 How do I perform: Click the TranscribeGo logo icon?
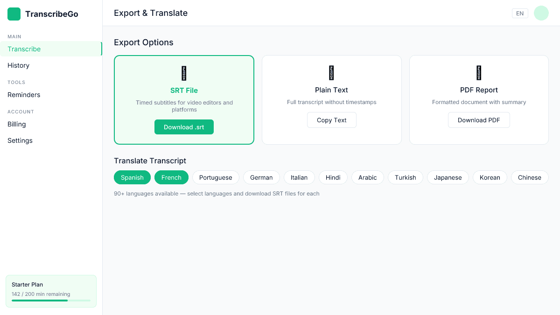click(14, 14)
